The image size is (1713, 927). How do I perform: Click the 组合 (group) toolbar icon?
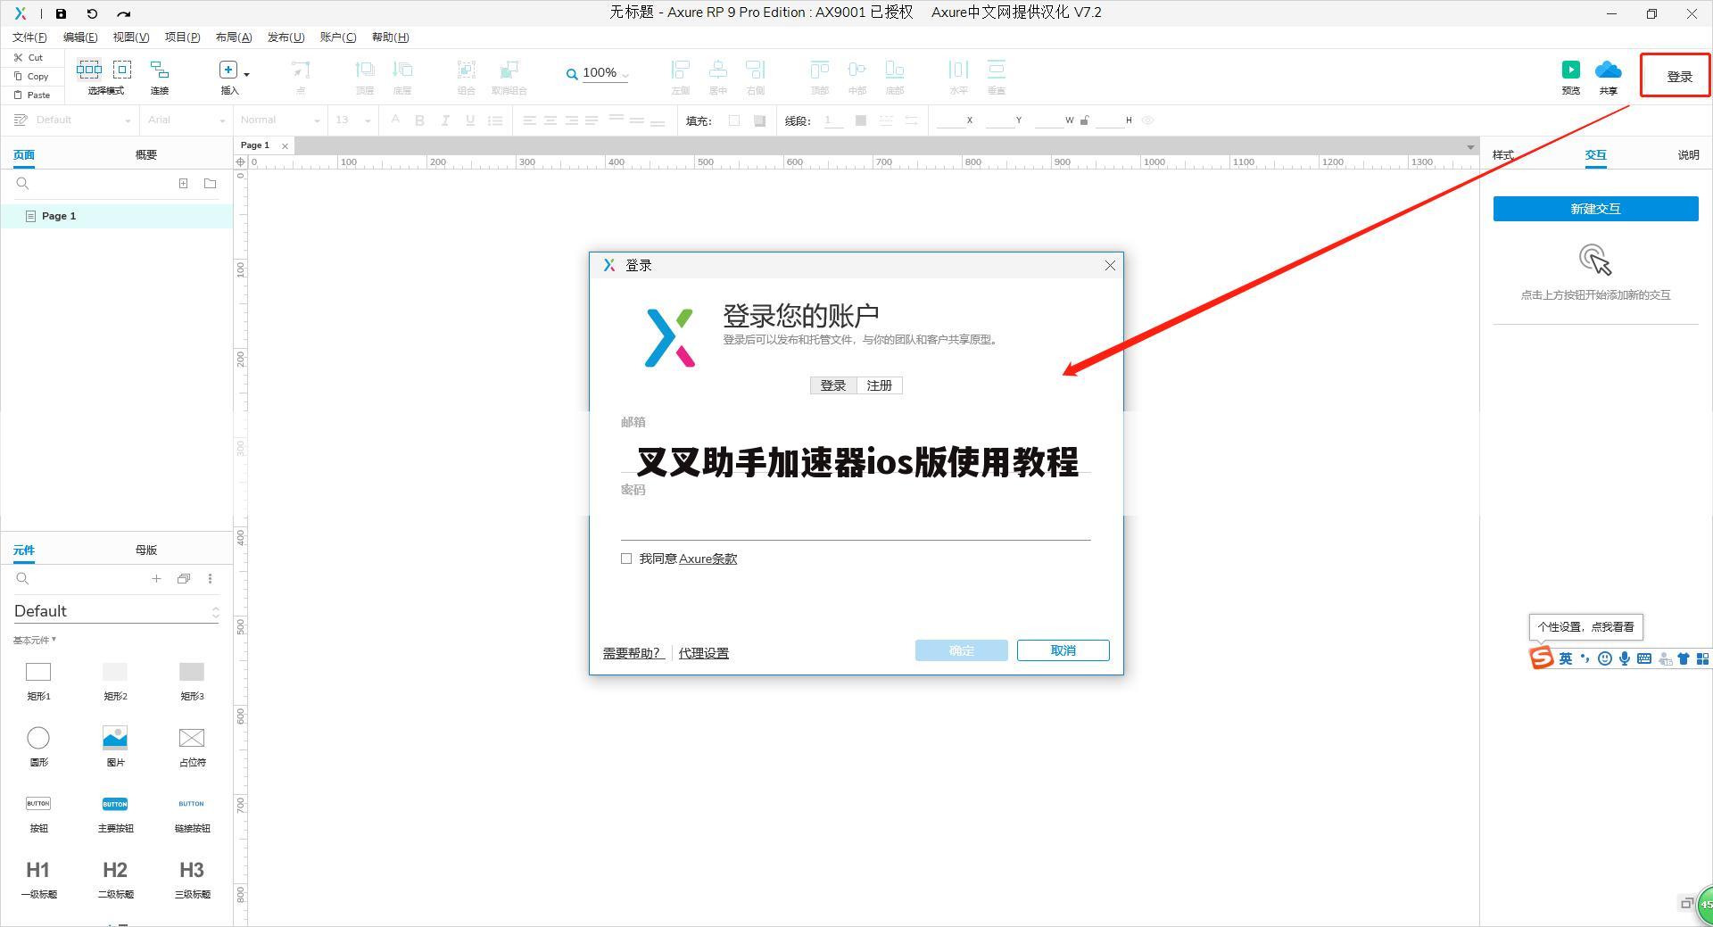click(x=466, y=71)
